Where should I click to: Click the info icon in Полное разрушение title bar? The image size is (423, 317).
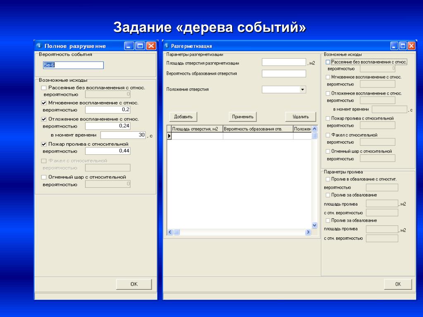[x=39, y=45]
